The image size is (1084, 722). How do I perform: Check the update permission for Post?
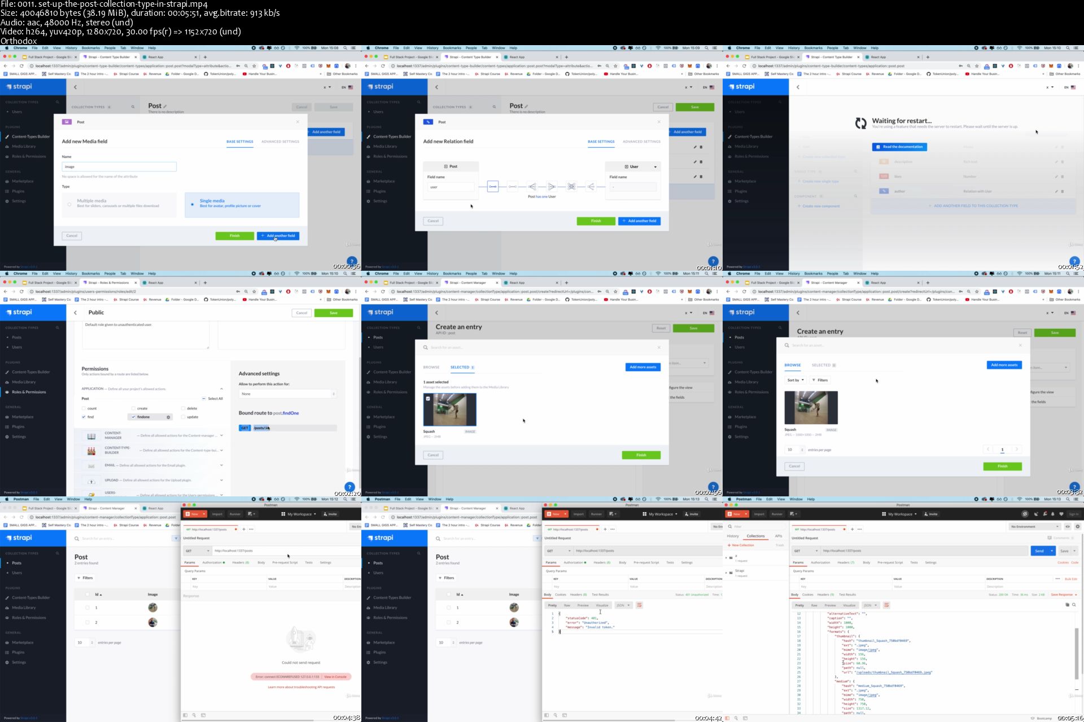[x=183, y=417]
